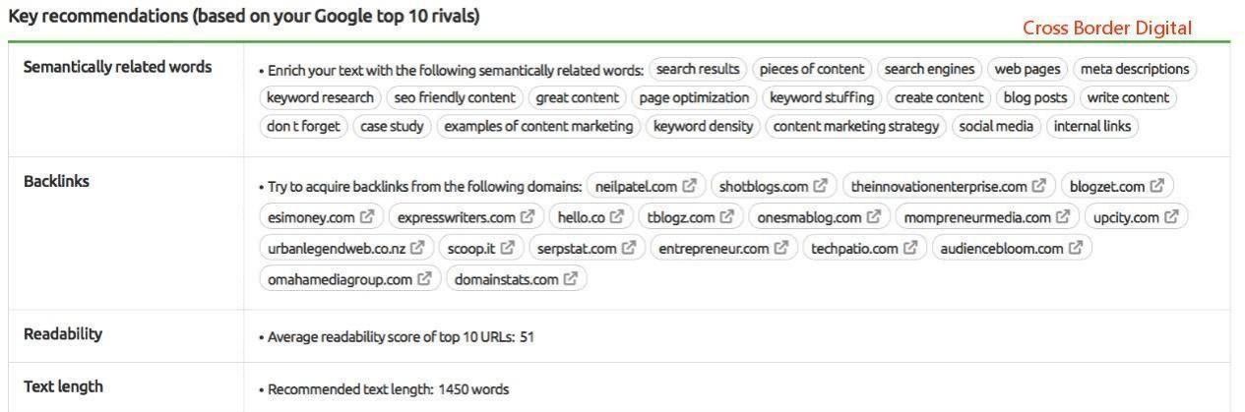
Task: Click the external link icon beside blogzet.com
Action: pyautogui.click(x=1157, y=186)
